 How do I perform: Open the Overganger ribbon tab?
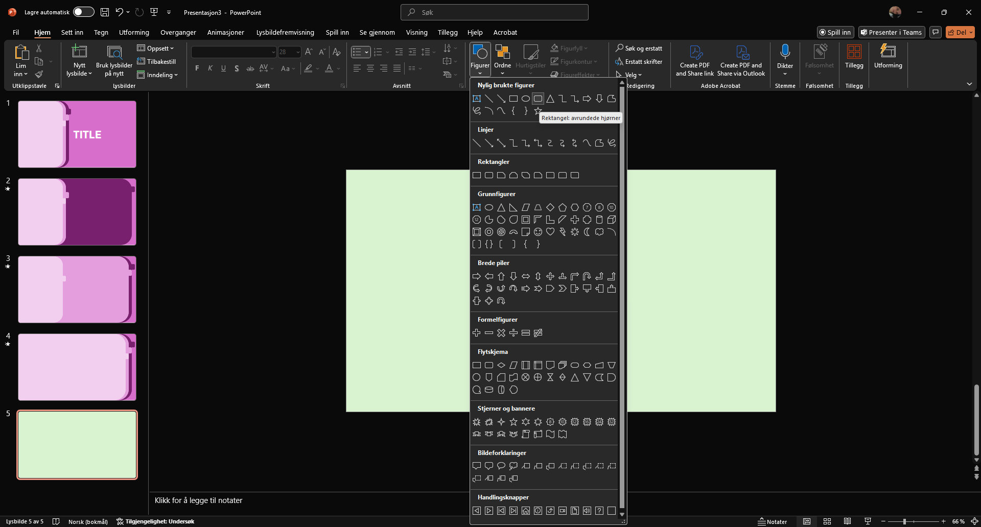pyautogui.click(x=178, y=32)
